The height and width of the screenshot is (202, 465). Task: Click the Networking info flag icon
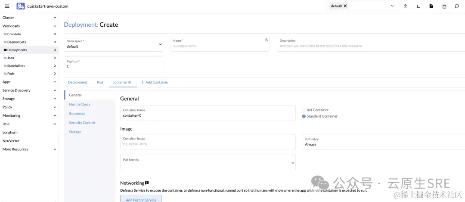pyautogui.click(x=147, y=183)
